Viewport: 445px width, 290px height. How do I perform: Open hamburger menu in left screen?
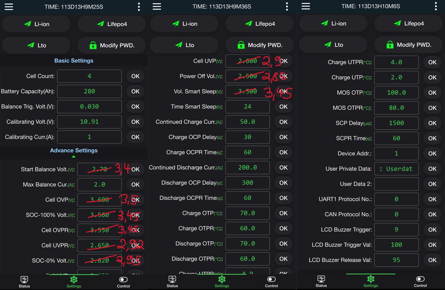pyautogui.click(x=9, y=7)
